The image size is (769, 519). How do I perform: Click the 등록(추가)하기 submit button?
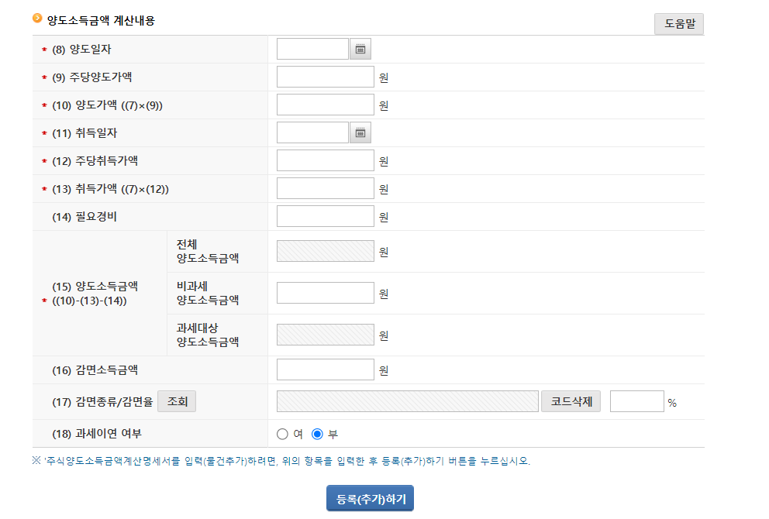(370, 498)
